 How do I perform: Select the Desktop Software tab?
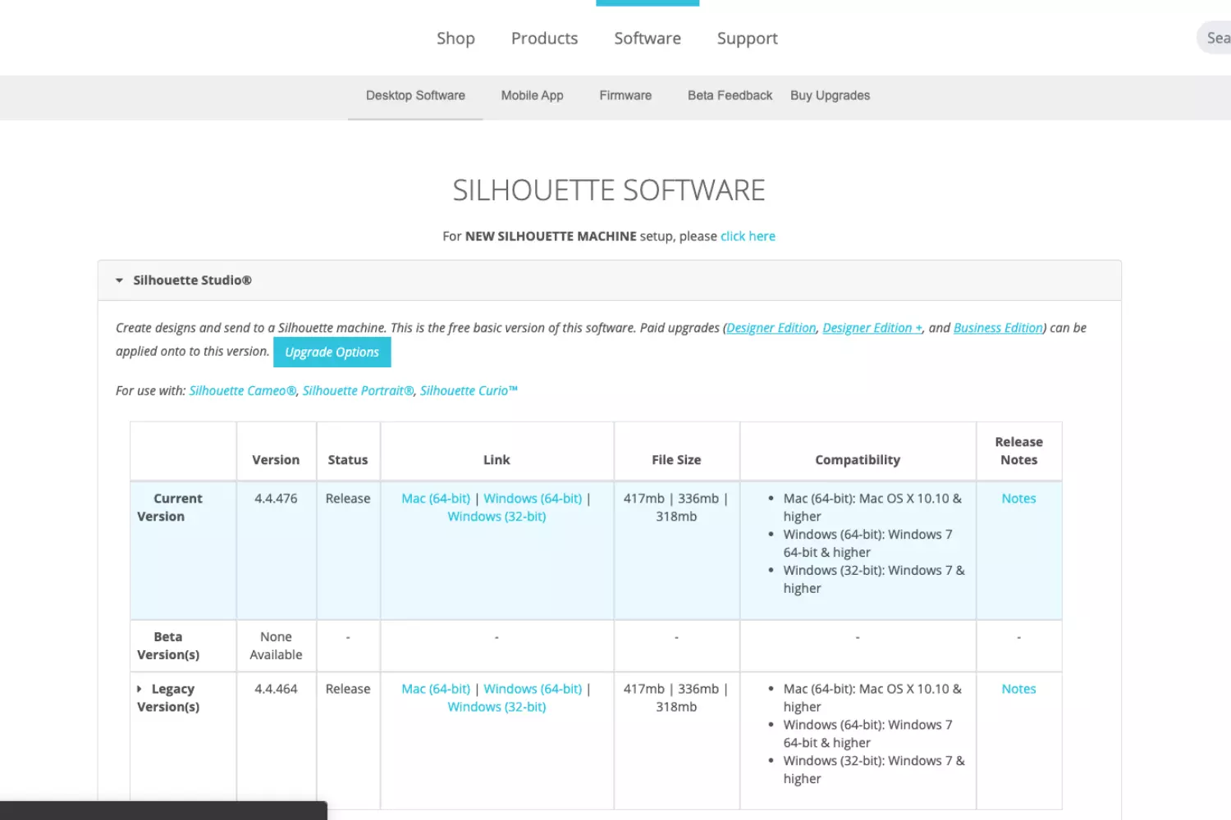[415, 96]
